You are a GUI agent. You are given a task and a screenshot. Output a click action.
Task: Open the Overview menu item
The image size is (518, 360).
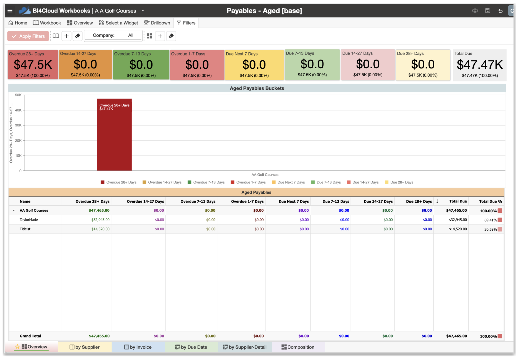(80, 23)
